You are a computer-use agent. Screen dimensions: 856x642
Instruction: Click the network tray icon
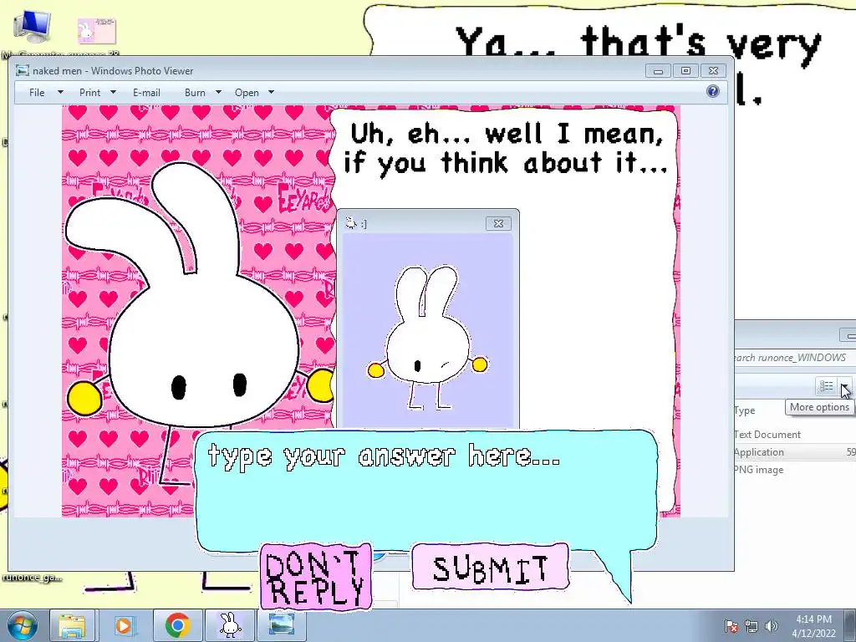pos(752,626)
